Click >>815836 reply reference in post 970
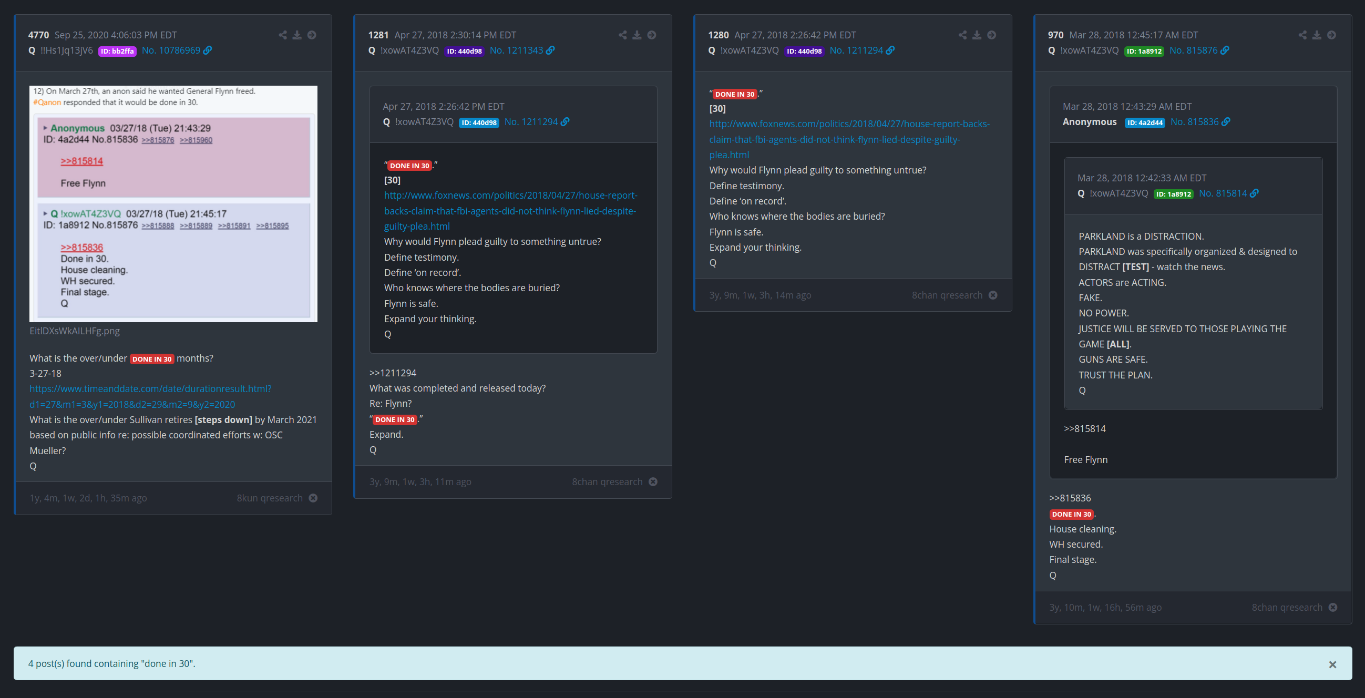The width and height of the screenshot is (1365, 698). [x=1070, y=498]
